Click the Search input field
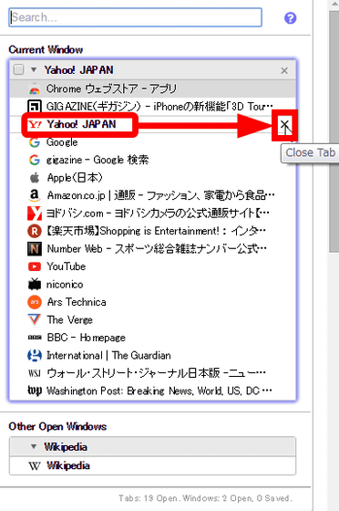 click(135, 17)
